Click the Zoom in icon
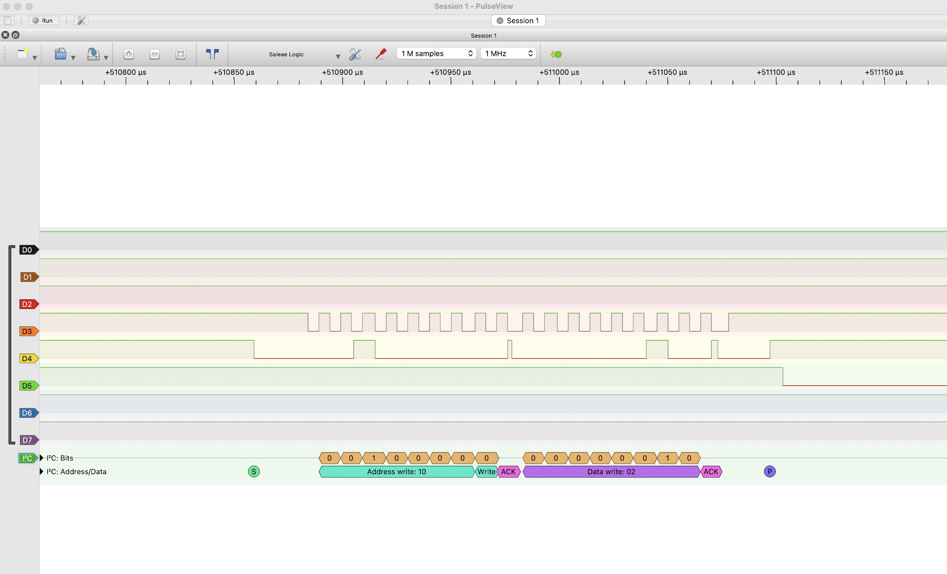This screenshot has height=574, width=947. [x=129, y=54]
